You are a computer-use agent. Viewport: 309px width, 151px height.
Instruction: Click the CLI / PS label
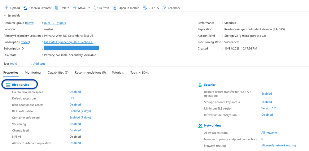pyautogui.click(x=154, y=8)
